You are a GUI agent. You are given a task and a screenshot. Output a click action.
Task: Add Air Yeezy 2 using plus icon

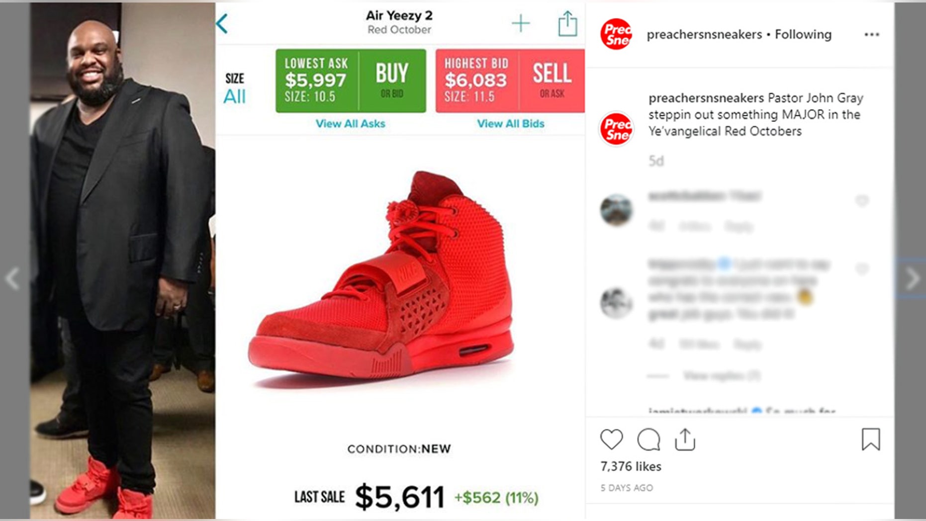coord(521,23)
